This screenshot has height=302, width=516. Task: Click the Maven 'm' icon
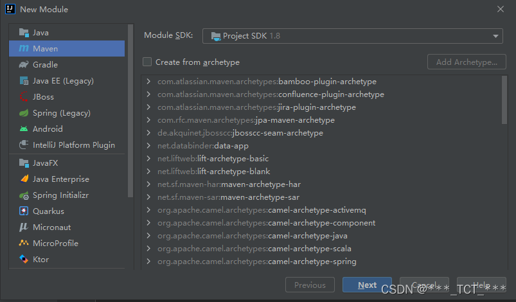[24, 48]
